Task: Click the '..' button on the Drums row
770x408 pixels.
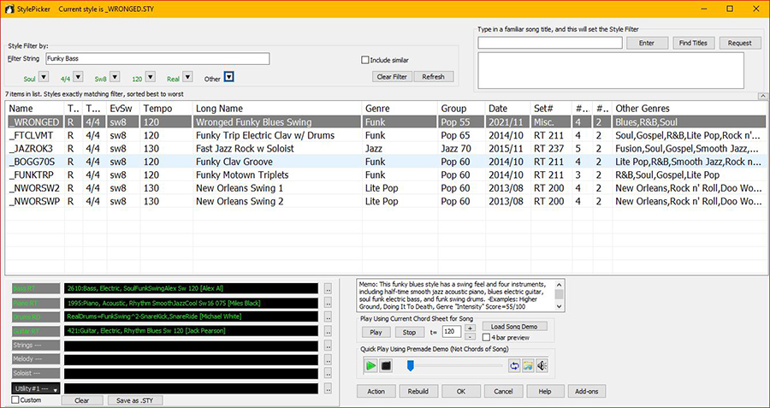Action: 327,317
